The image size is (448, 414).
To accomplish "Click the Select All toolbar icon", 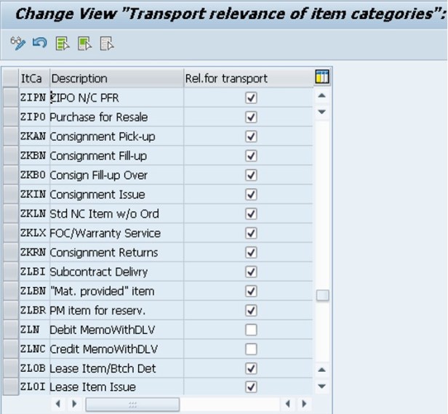I will point(63,44).
